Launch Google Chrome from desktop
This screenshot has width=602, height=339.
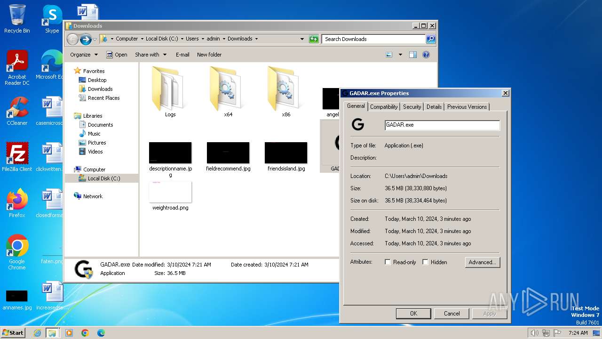[x=17, y=252]
